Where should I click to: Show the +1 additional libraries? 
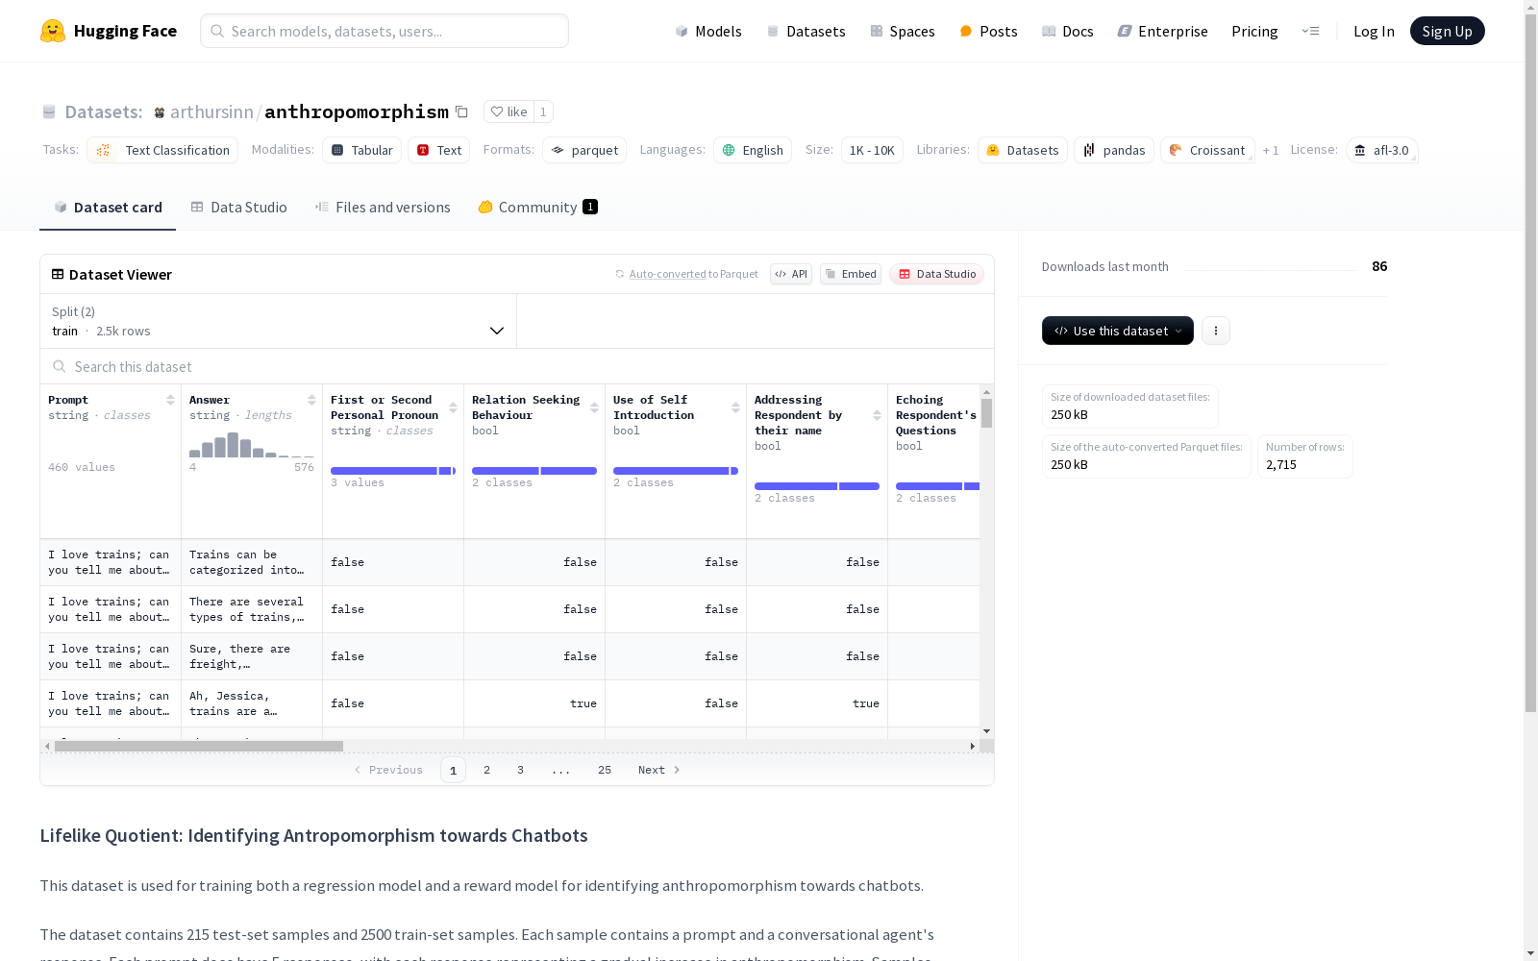tap(1271, 150)
